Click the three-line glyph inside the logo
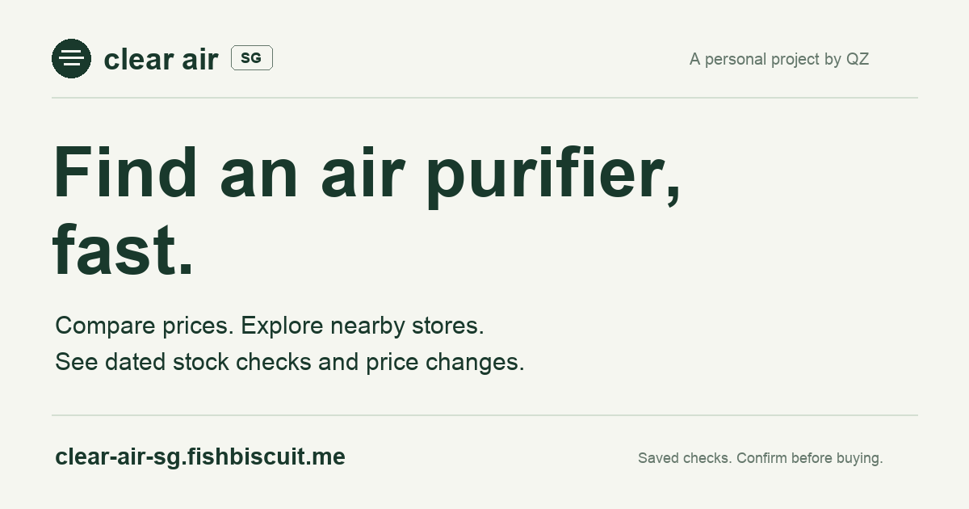This screenshot has height=509, width=969. tap(71, 58)
